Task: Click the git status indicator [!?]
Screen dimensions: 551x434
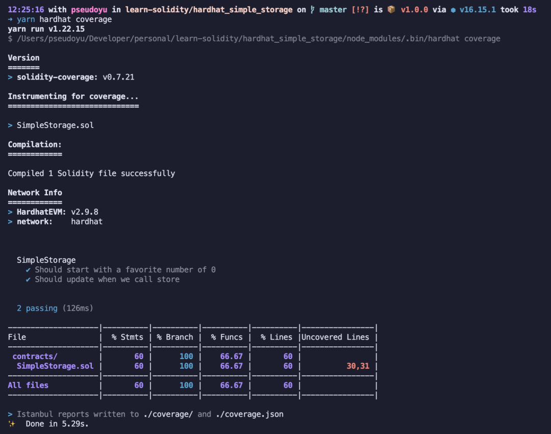Action: point(360,10)
